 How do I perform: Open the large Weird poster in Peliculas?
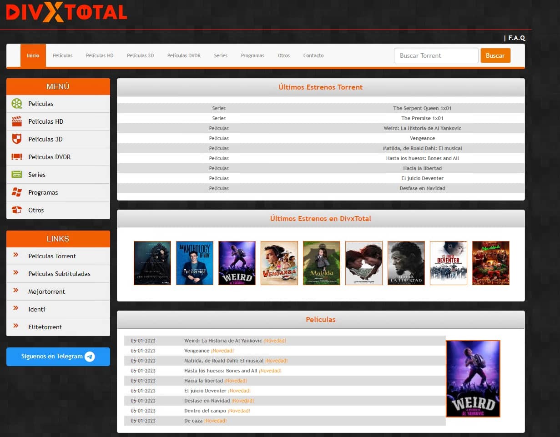point(473,379)
